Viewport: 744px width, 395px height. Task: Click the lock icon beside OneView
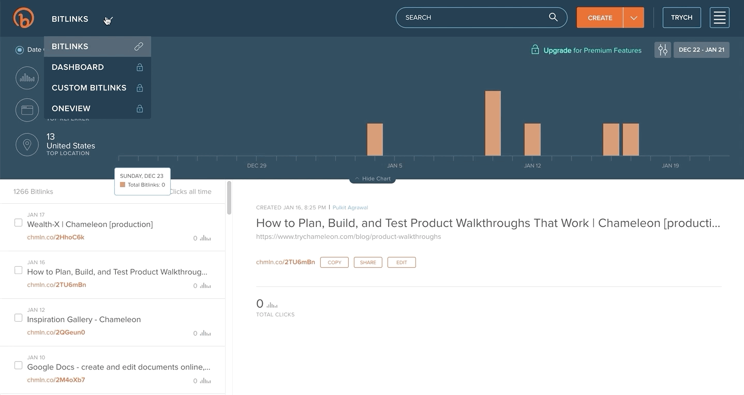[140, 109]
